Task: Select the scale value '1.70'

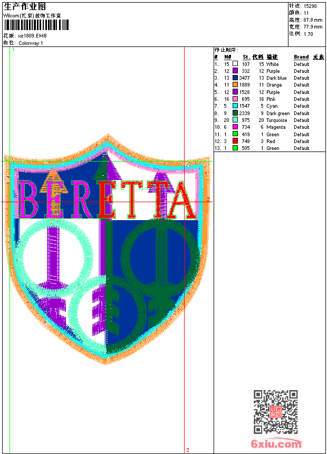Action: tap(308, 34)
